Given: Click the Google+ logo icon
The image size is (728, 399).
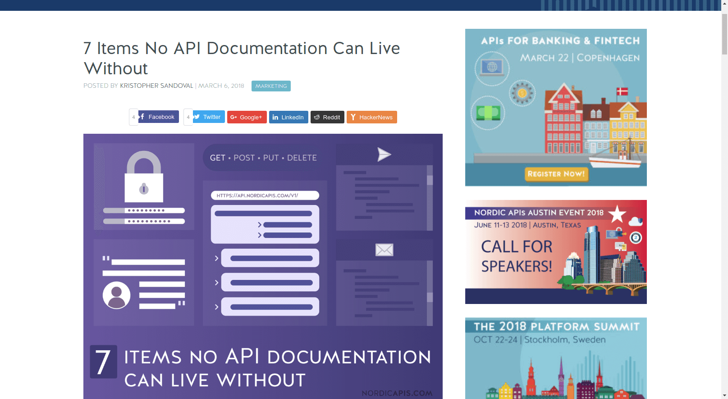Looking at the screenshot, I should click(x=234, y=117).
